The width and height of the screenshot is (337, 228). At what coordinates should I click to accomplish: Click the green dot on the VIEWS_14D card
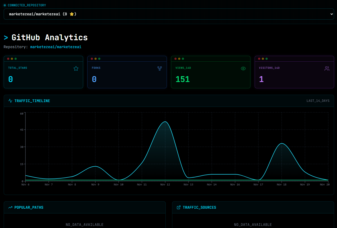point(182,59)
